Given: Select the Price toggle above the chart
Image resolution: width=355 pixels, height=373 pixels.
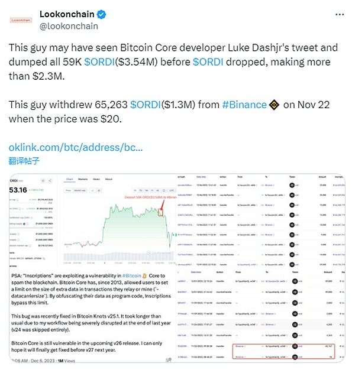Looking at the screenshot, I should [x=68, y=190].
